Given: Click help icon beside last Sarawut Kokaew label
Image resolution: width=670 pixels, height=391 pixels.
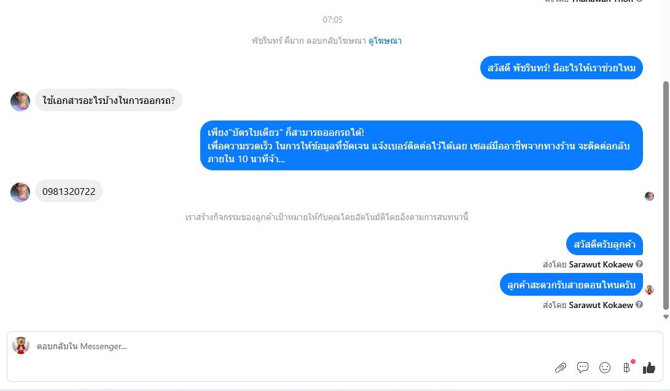Looking at the screenshot, I should [639, 304].
